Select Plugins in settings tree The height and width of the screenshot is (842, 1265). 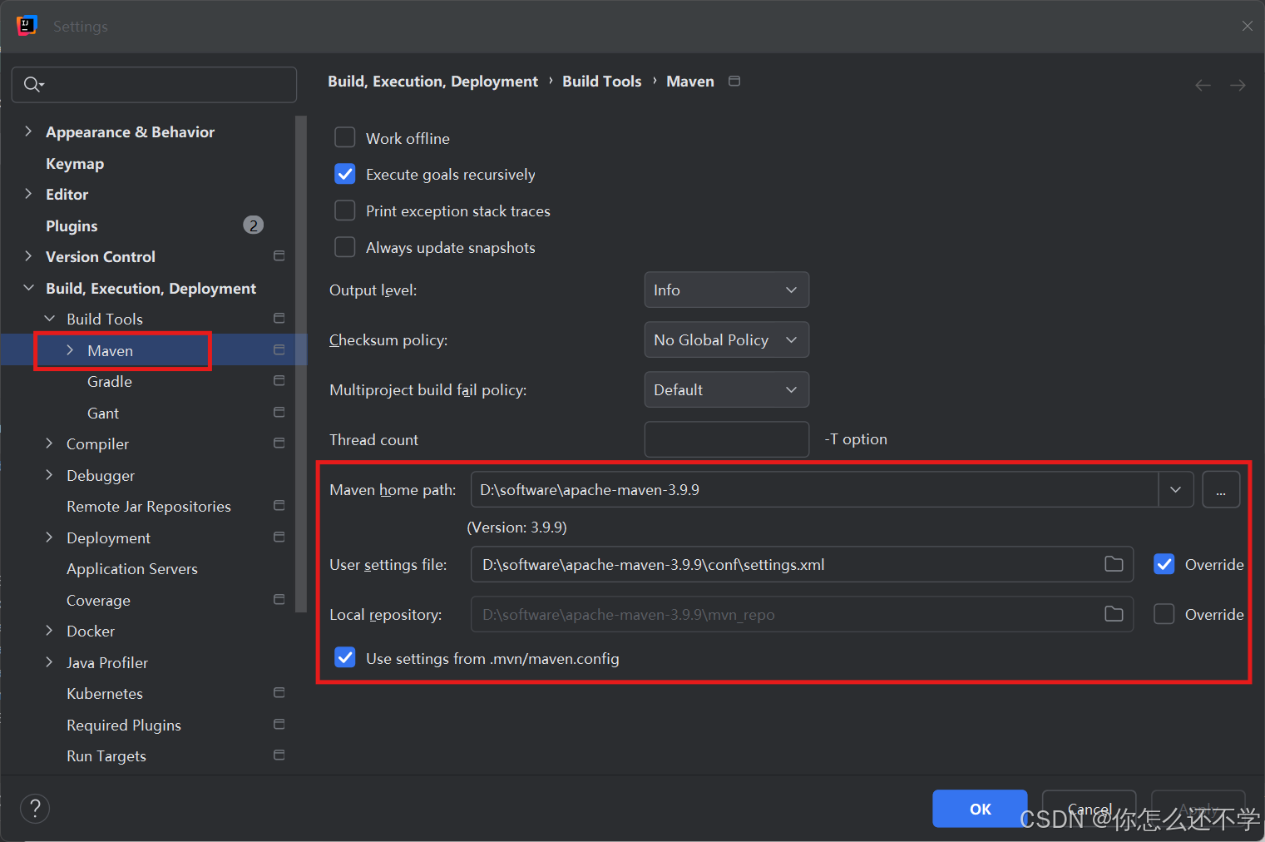click(x=72, y=225)
